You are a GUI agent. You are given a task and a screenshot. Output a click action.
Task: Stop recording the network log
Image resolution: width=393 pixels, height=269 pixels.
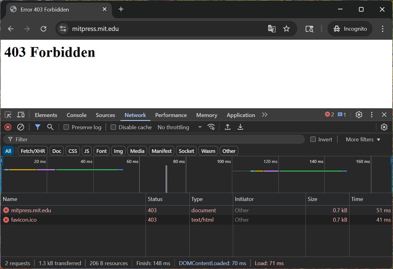coord(8,127)
